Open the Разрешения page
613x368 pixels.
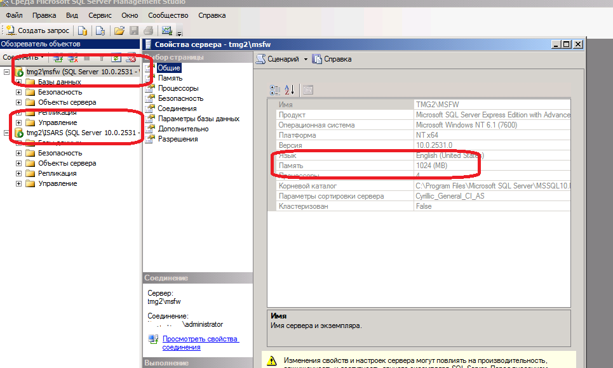178,139
